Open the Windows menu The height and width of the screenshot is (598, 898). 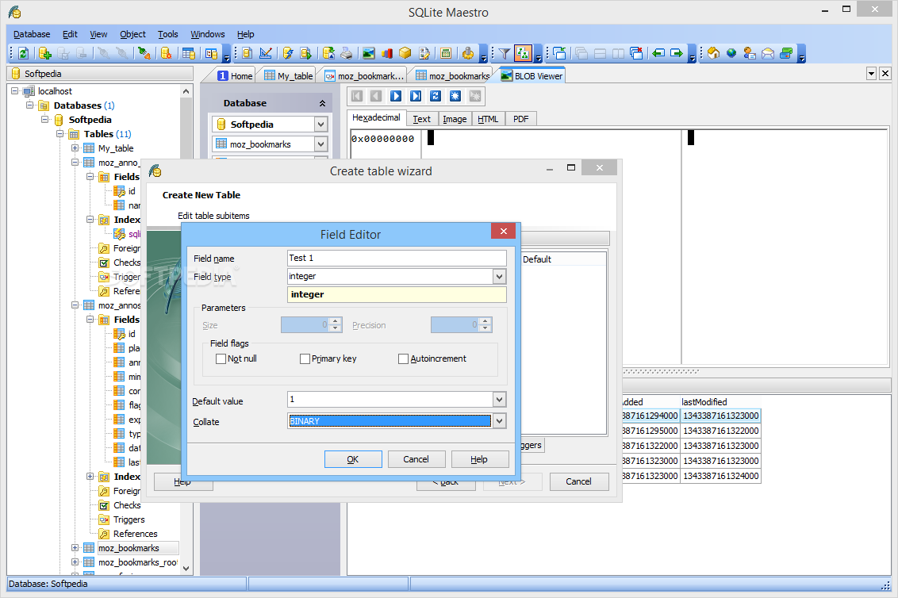(x=207, y=34)
